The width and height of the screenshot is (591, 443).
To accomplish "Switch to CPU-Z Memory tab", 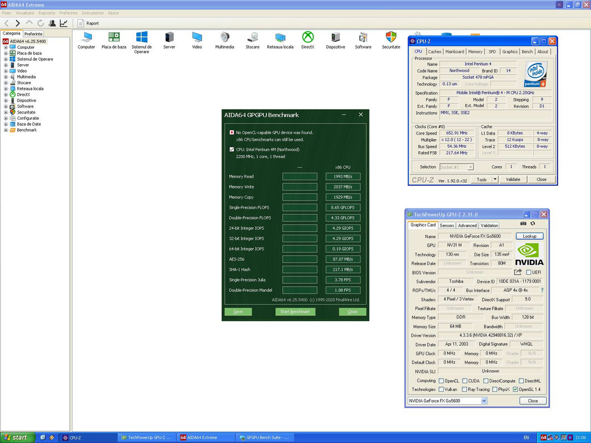I will pos(475,51).
